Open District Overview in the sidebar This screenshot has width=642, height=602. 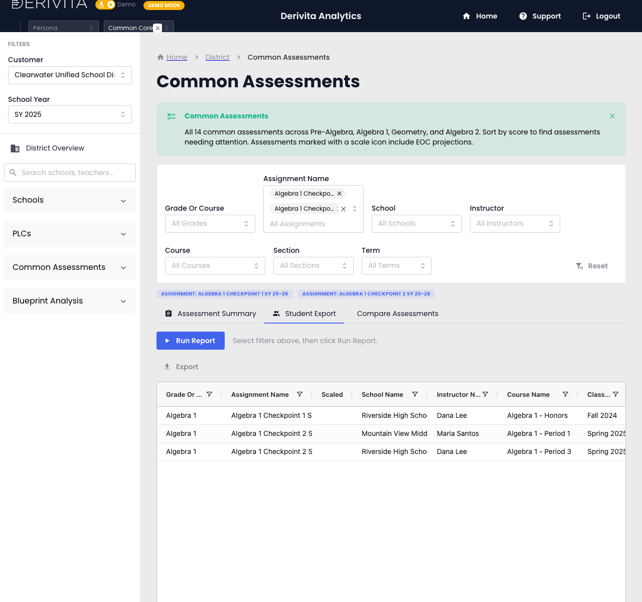tap(70, 148)
